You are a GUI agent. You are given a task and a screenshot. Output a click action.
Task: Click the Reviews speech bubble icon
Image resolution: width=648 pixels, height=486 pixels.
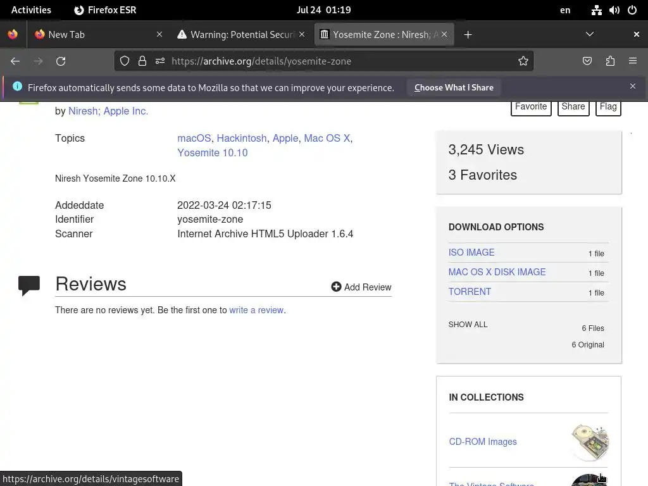29,285
